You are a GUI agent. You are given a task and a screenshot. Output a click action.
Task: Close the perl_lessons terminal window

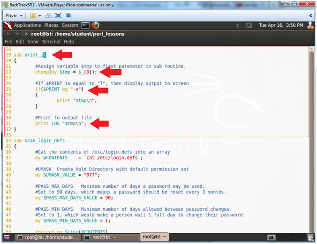pos(26,34)
